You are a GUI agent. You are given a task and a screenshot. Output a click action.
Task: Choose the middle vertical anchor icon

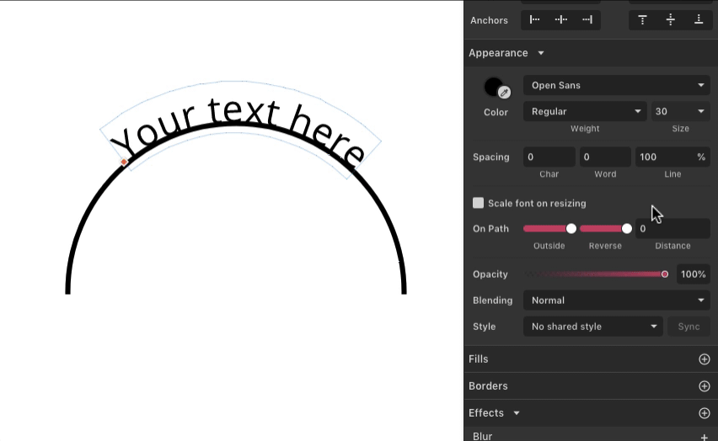coord(671,19)
